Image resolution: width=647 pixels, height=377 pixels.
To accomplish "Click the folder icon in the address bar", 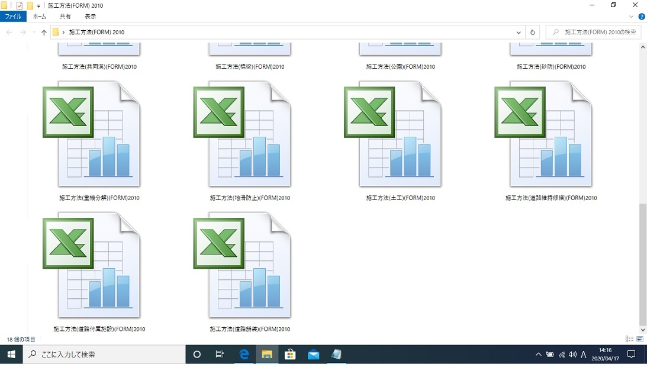I will coord(56,32).
